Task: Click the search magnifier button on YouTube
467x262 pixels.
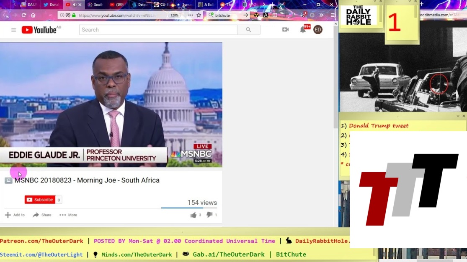Action: point(248,30)
